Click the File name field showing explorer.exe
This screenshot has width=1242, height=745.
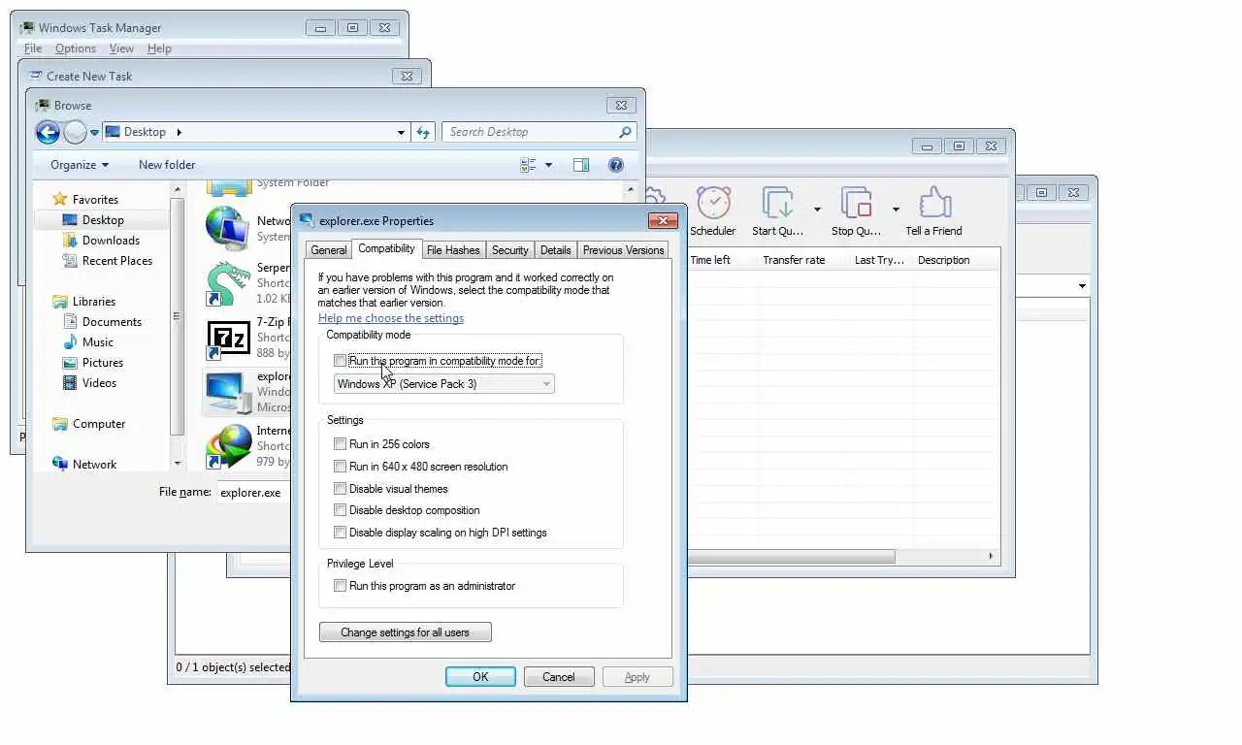254,493
